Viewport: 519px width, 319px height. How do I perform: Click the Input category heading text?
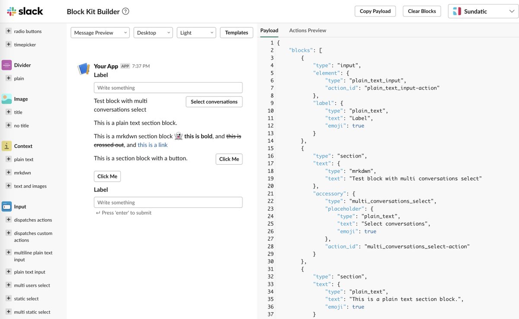pyautogui.click(x=20, y=207)
